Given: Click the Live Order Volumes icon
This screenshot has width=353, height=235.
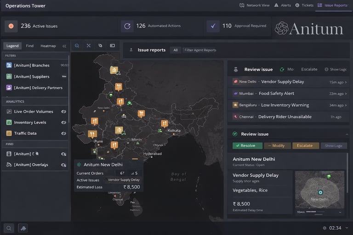Looking at the screenshot, I should (x=9, y=112).
